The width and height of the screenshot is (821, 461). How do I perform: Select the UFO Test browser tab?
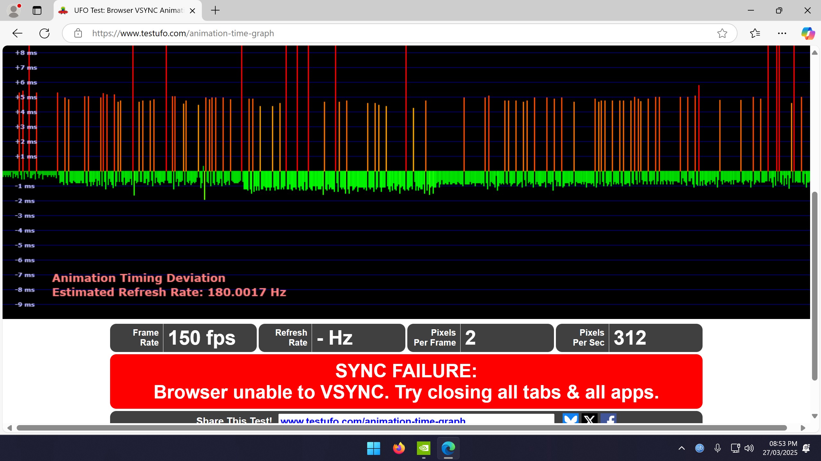[128, 11]
